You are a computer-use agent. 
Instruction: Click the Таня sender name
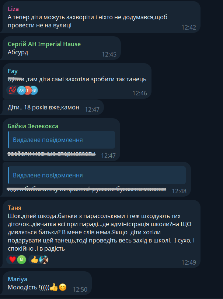click(x=14, y=208)
